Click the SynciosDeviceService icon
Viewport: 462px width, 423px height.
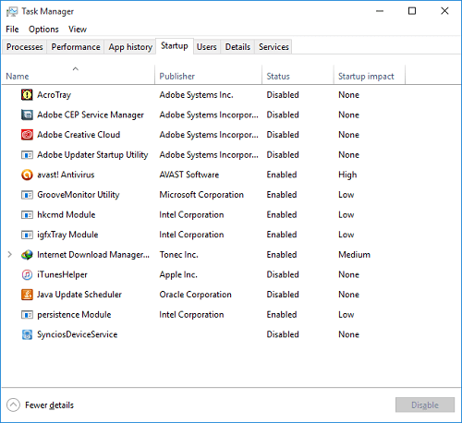tap(27, 334)
